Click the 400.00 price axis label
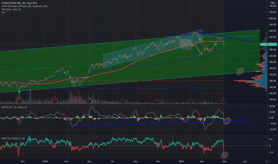This screenshot has height=164, width=278. point(273,62)
